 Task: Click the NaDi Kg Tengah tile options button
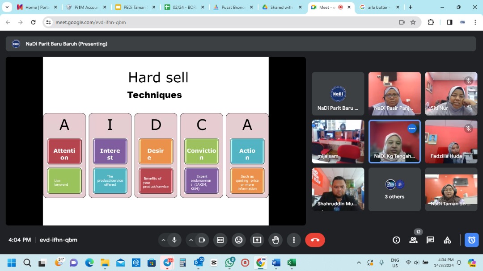coord(412,129)
